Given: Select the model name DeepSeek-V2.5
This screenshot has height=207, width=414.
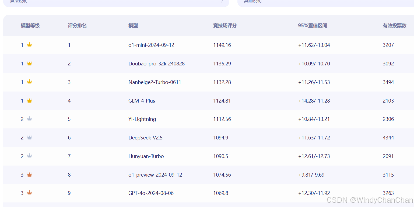Looking at the screenshot, I should tap(146, 138).
